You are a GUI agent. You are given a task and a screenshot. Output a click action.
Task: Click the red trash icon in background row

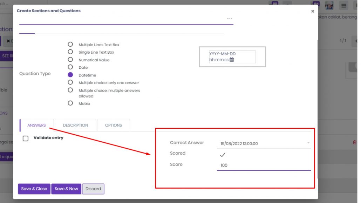[355, 142]
